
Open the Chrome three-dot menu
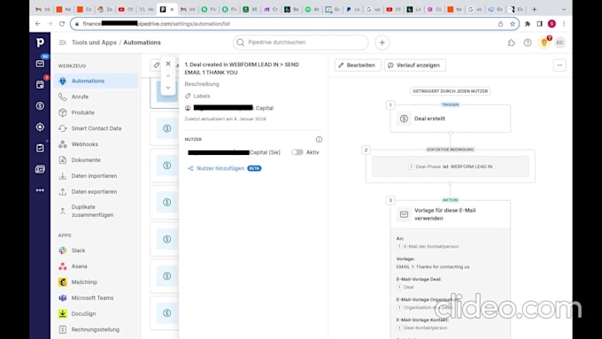564,24
